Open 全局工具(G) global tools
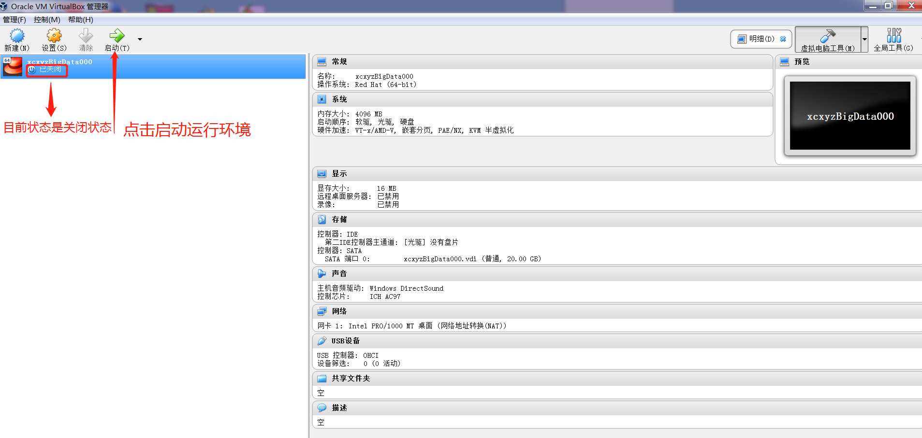 [x=893, y=39]
